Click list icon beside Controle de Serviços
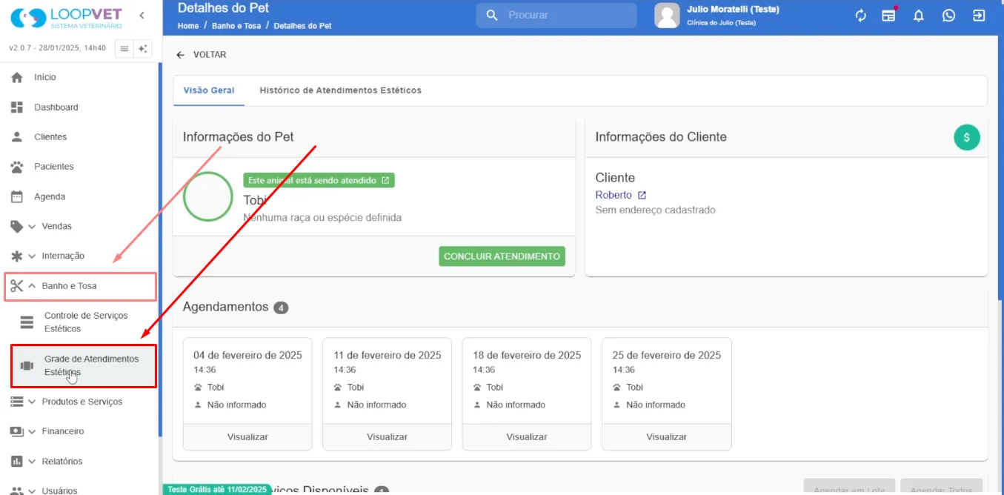The width and height of the screenshot is (1004, 495). pyautogui.click(x=27, y=322)
